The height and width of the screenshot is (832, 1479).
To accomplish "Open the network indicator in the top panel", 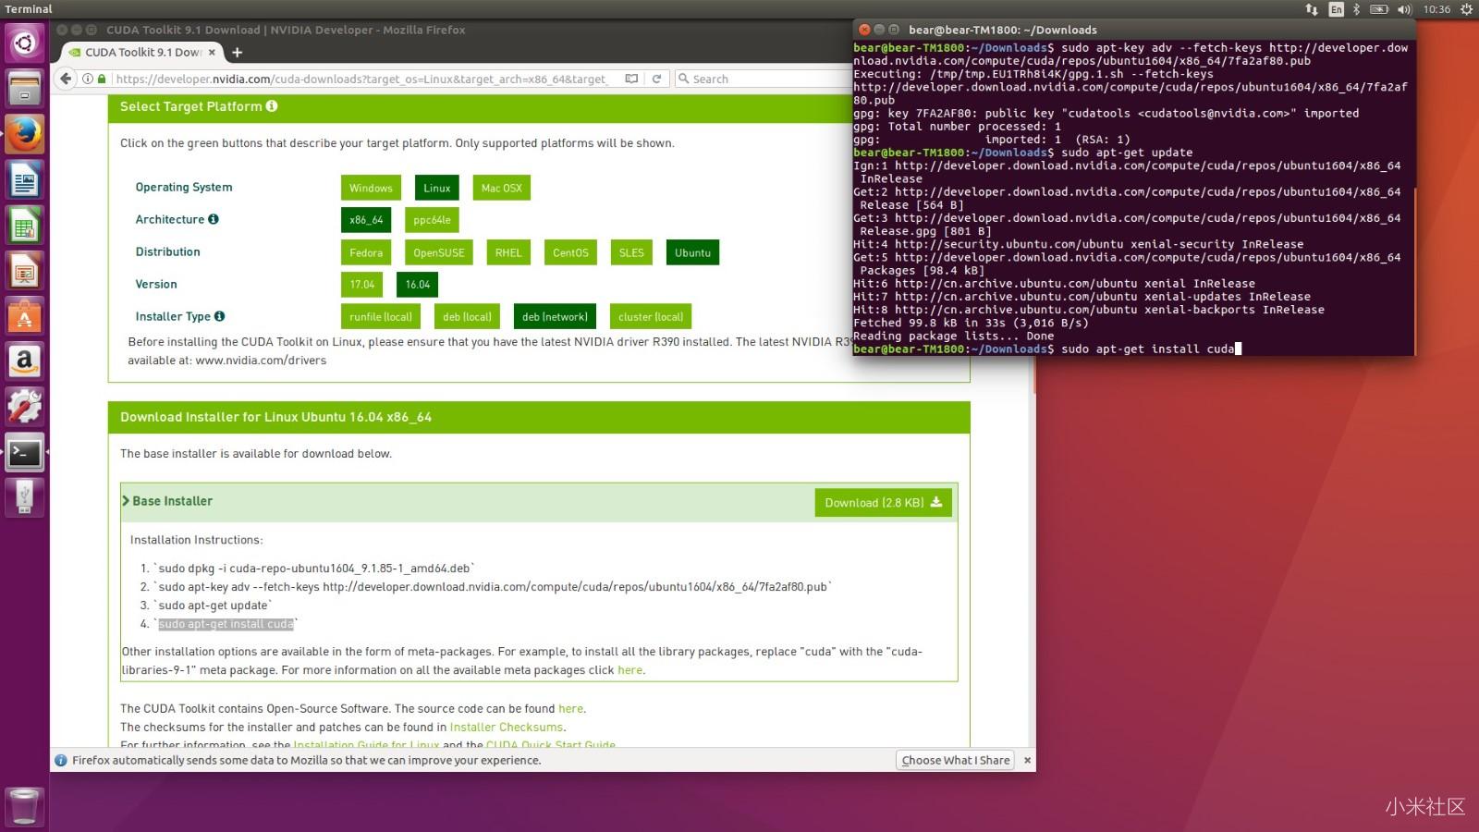I will pyautogui.click(x=1312, y=9).
